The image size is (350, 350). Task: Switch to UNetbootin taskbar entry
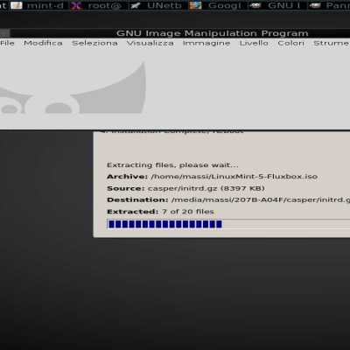(158, 5)
